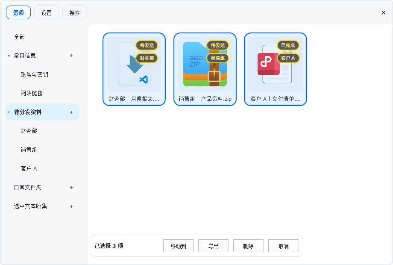Click the 客户 A tag badge on card
Screen dimensions: 393x265
[288, 58]
